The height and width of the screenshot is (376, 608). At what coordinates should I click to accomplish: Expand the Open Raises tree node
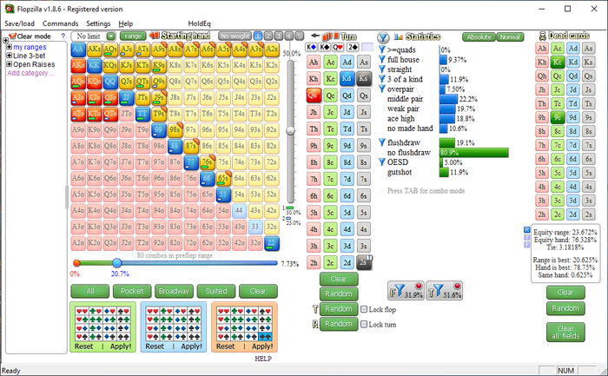click(10, 64)
